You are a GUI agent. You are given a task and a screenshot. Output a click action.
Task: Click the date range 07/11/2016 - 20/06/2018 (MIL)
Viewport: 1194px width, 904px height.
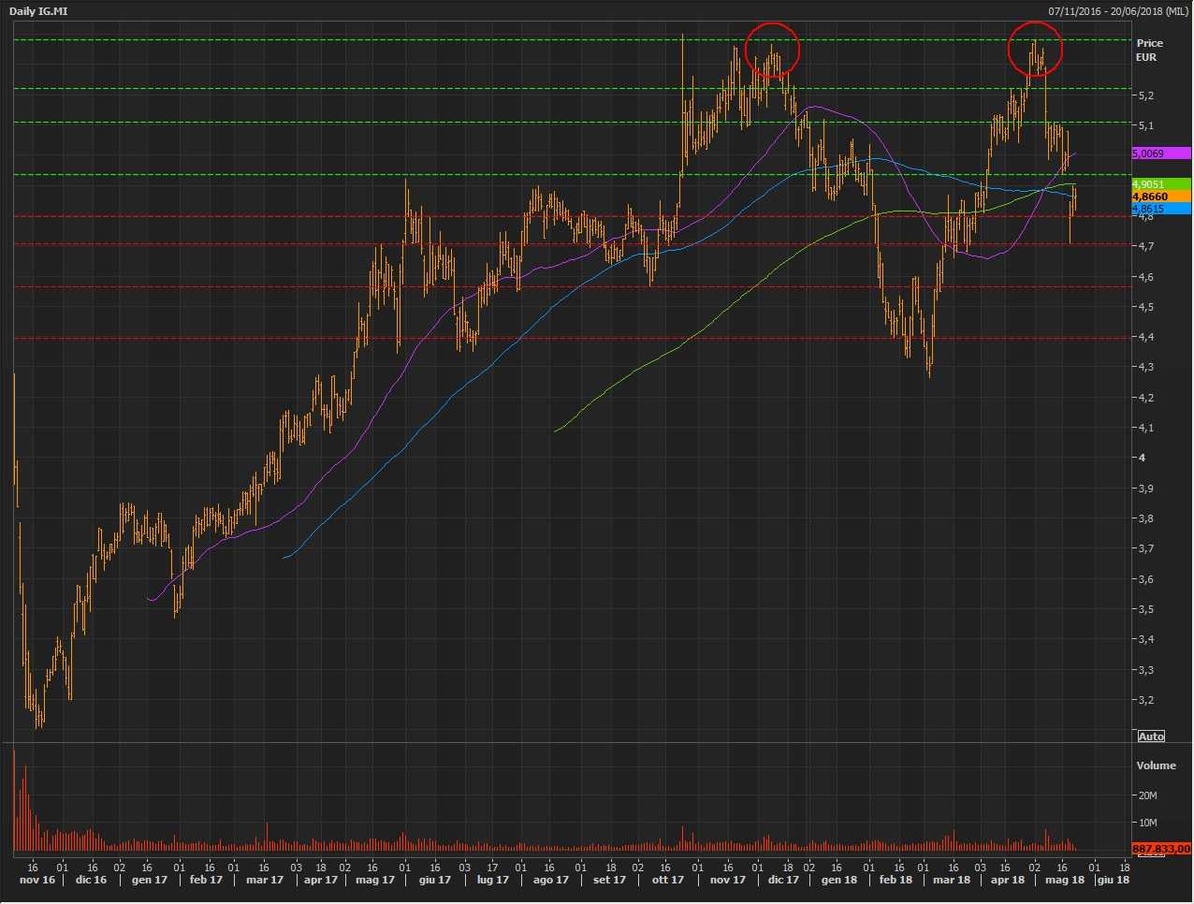[1118, 11]
